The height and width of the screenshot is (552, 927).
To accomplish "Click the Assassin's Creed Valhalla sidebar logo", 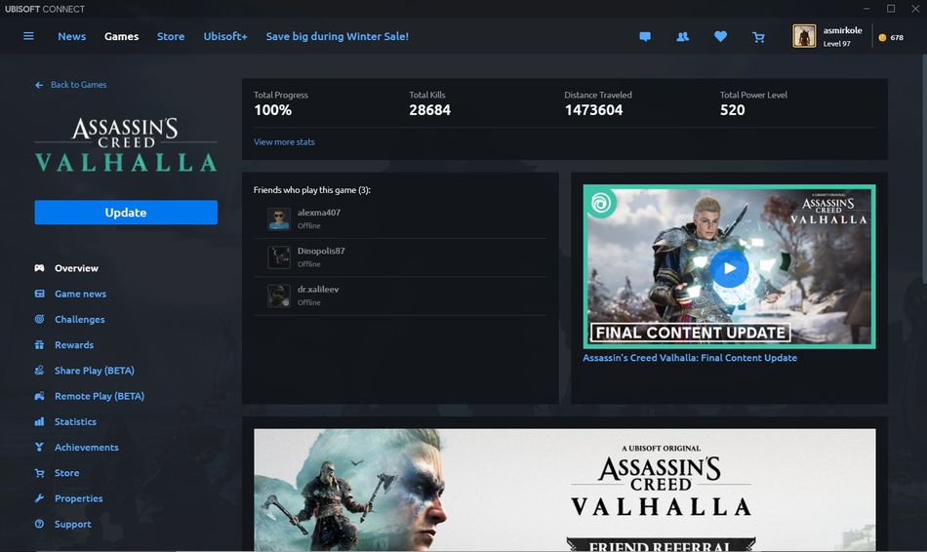I will pyautogui.click(x=126, y=144).
